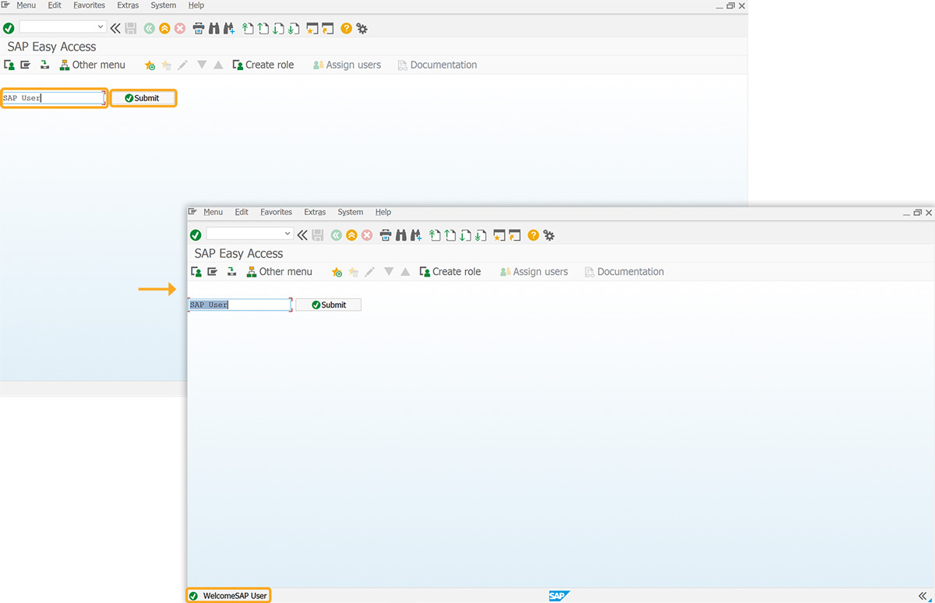
Task: Open Customize Local Layout gear in front window
Action: 549,235
